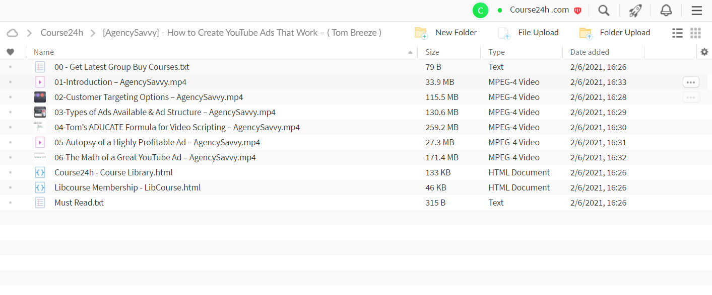Click the rocket upgrade icon
Image resolution: width=712 pixels, height=295 pixels.
635,10
